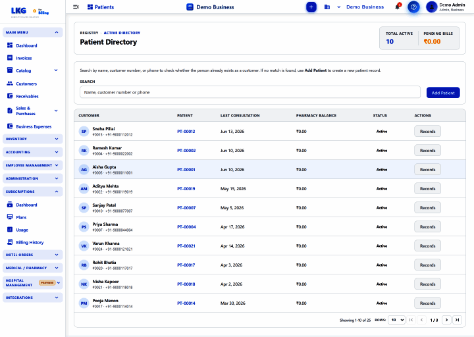Focus the patient search input field

point(250,92)
